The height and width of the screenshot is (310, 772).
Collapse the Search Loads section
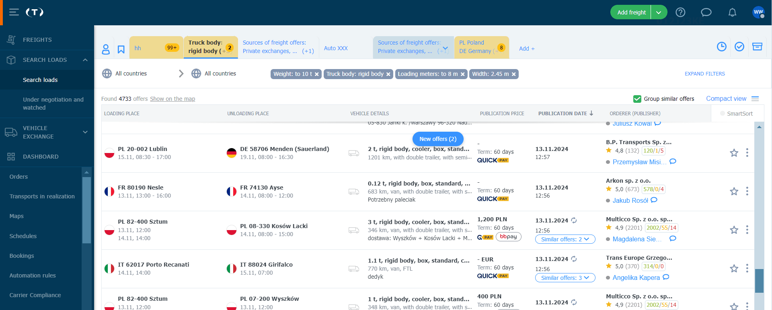pyautogui.click(x=85, y=60)
